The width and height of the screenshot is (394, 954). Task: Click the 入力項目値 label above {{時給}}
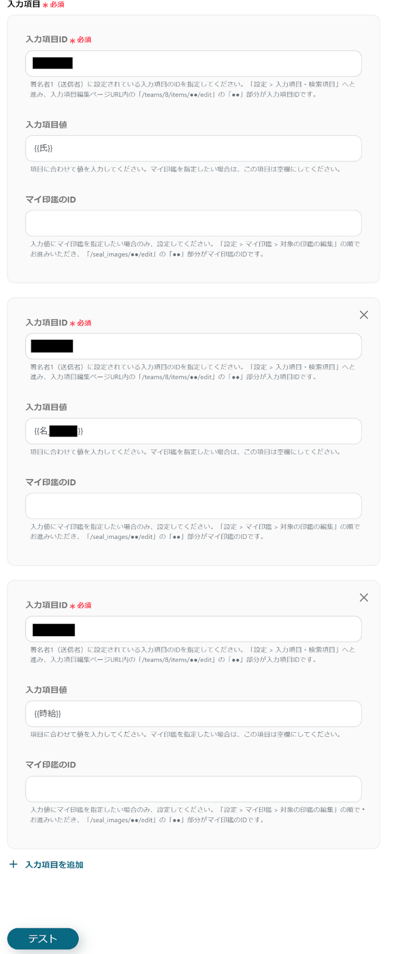coord(46,690)
